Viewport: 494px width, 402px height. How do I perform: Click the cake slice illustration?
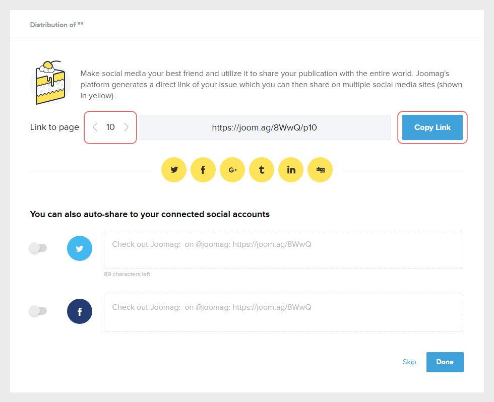click(50, 83)
